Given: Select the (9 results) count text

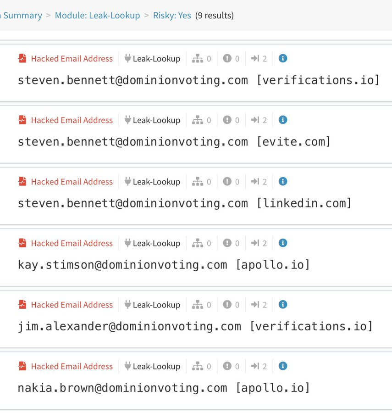Looking at the screenshot, I should pos(215,16).
